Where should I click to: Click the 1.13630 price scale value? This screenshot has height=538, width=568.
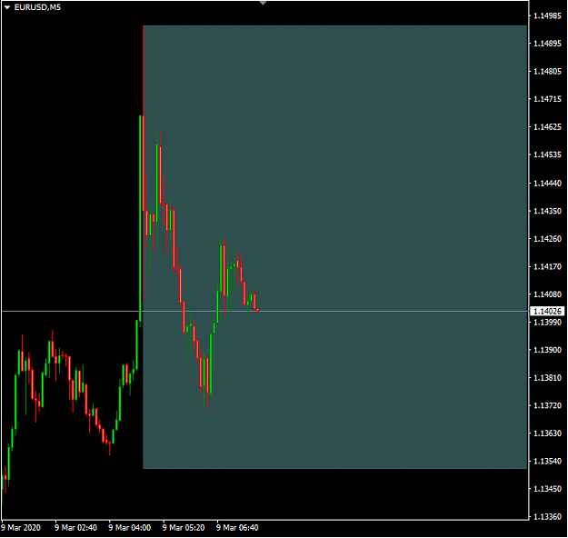pyautogui.click(x=547, y=433)
